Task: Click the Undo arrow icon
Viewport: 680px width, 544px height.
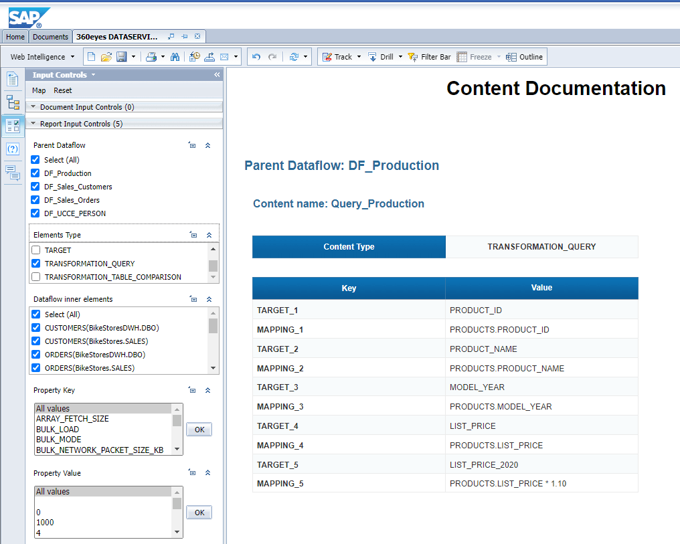Action: point(256,57)
